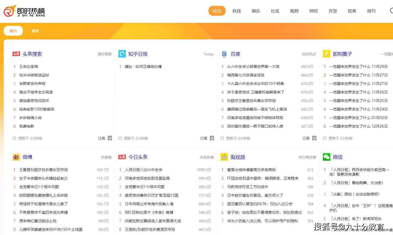Image resolution: width=393 pixels, height=235 pixels.
Task: Open 一觉醒来世界发生了什么 11月24日
Action: point(358,109)
